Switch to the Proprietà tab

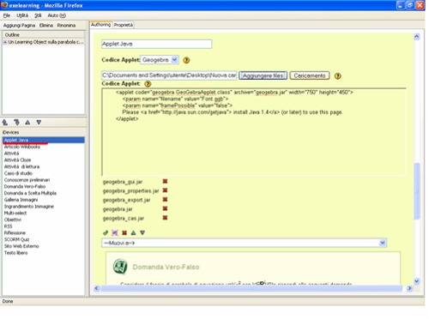124,25
